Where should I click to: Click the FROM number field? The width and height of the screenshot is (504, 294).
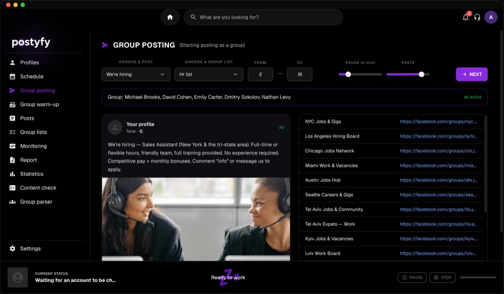(261, 74)
